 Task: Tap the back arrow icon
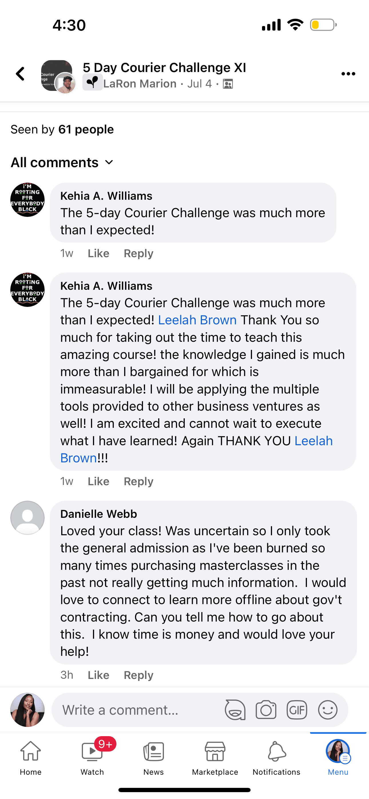21,74
